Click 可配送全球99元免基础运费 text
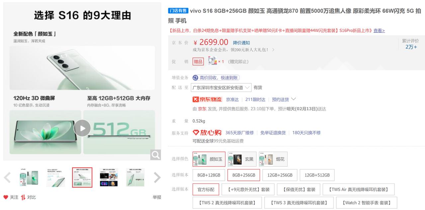The width and height of the screenshot is (425, 210). (x=218, y=141)
